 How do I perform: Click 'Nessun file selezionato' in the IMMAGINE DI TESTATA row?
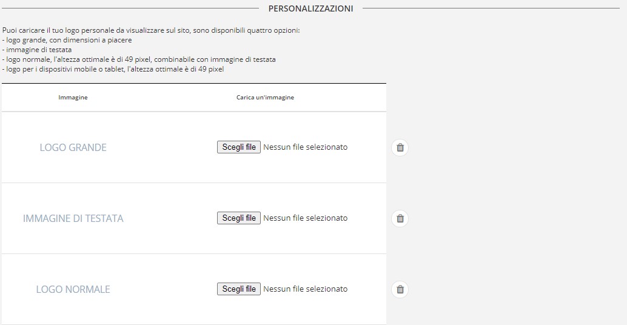(306, 218)
